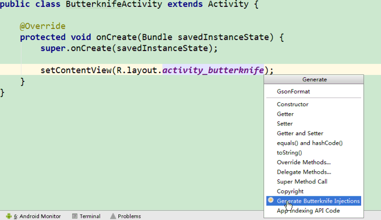381x220 pixels.
Task: Choose equals() and hashCode() entry
Action: [313, 143]
